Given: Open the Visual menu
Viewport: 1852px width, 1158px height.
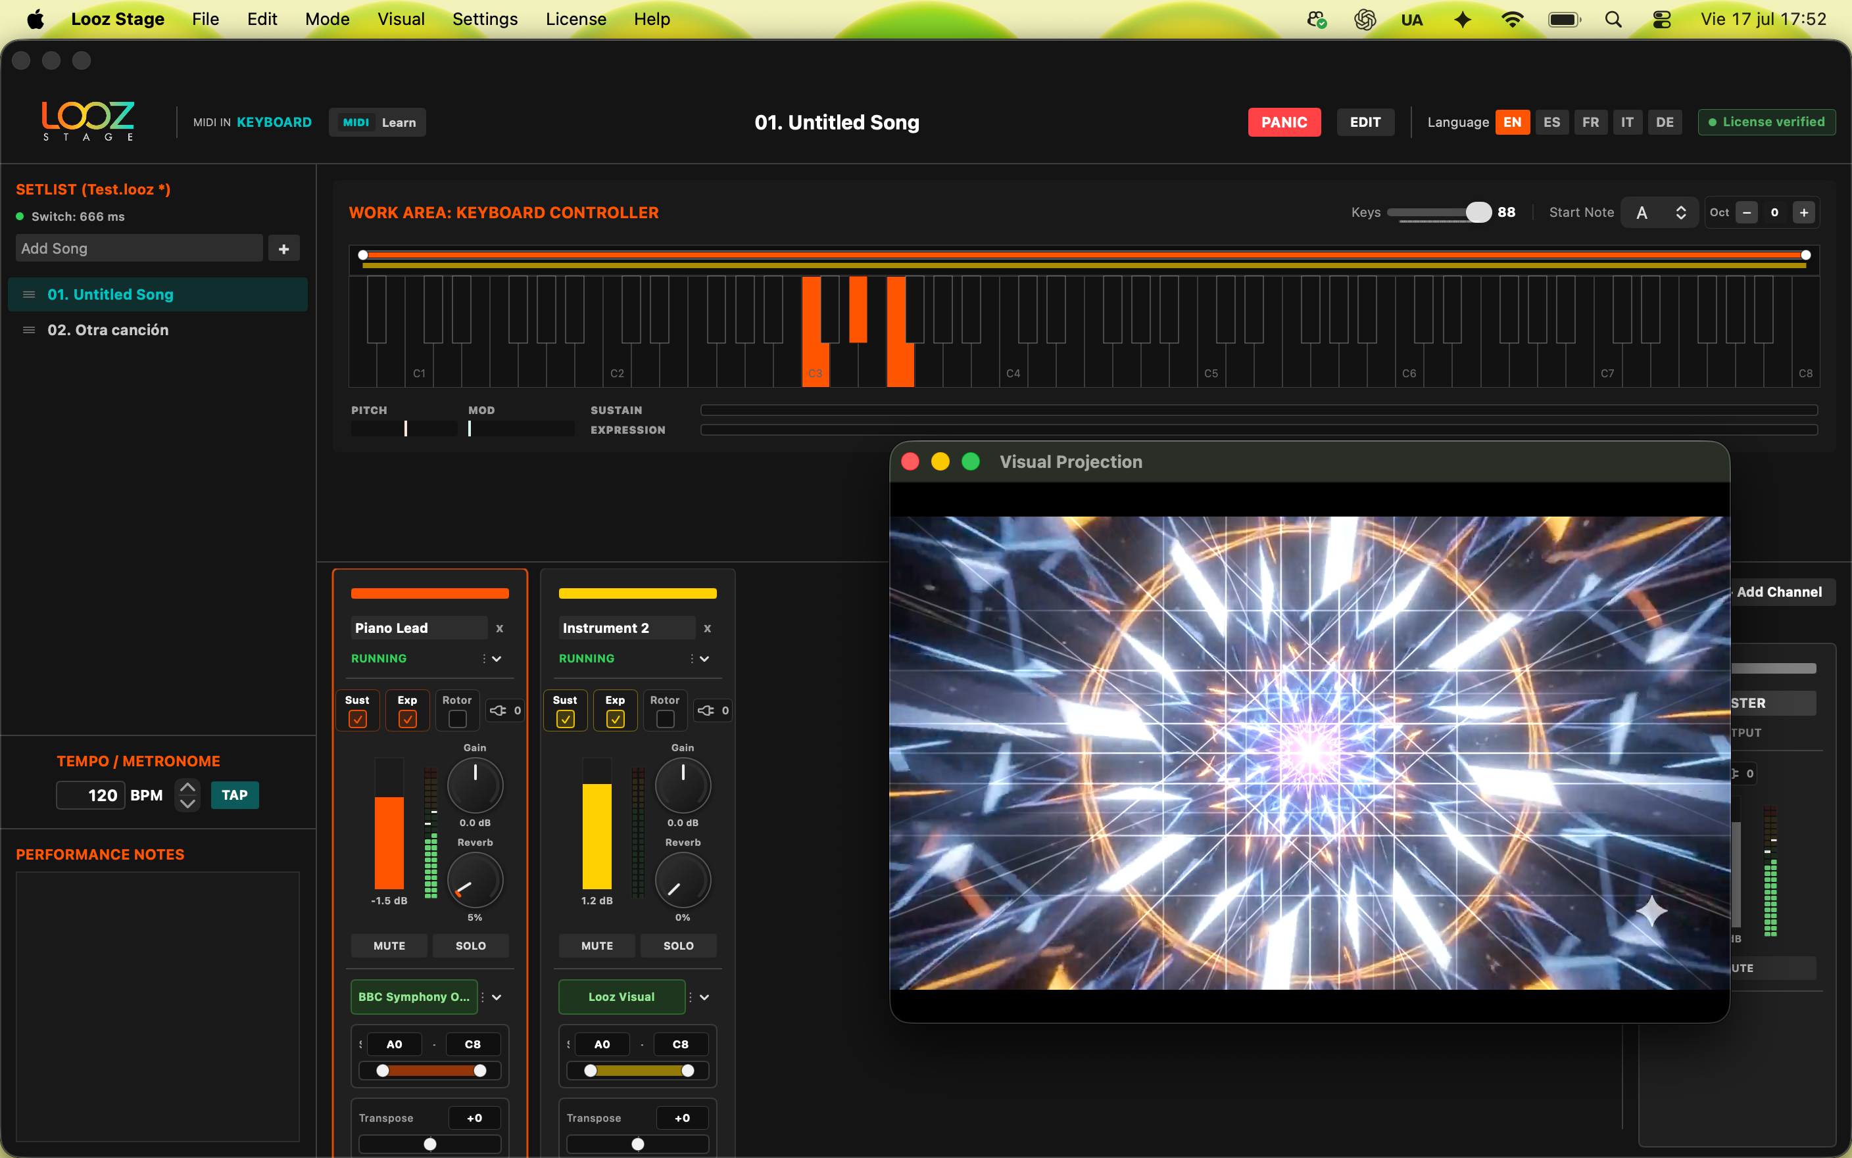Looking at the screenshot, I should pos(401,19).
